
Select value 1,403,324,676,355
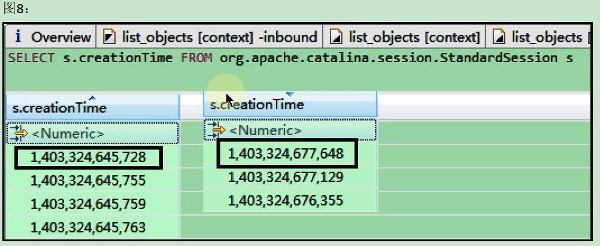286,201
